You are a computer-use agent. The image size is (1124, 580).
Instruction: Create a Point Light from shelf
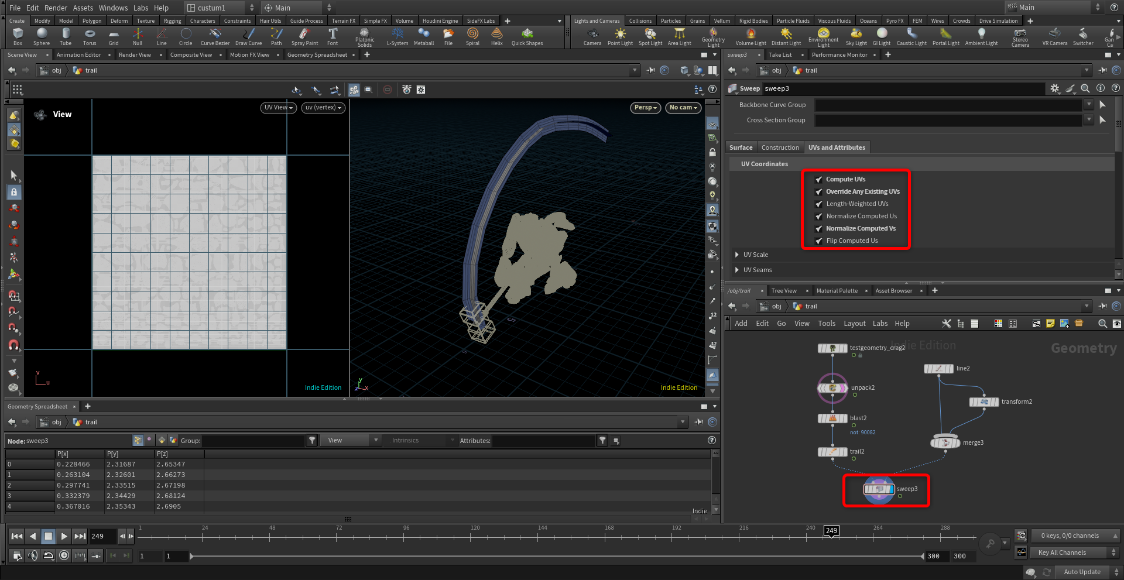620,36
